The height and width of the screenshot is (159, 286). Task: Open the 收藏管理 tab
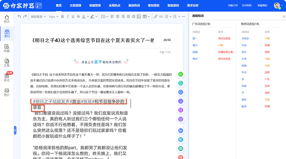coord(95,6)
